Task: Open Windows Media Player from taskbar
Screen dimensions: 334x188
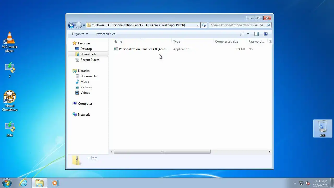Action: pos(55,183)
